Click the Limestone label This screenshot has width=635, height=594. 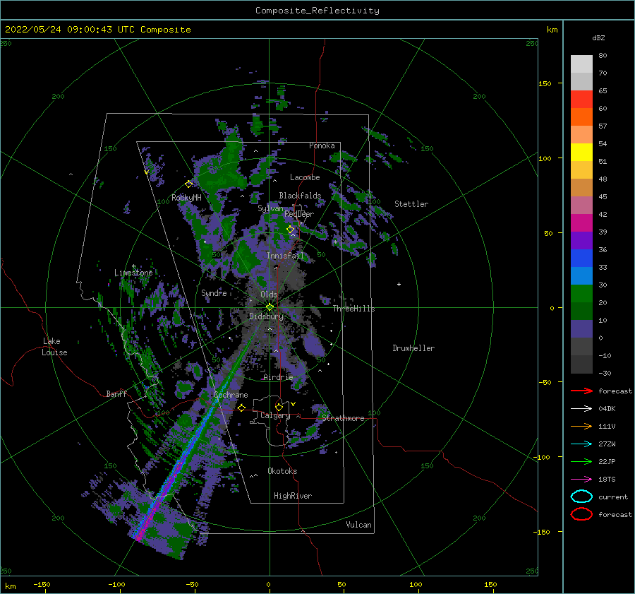[x=133, y=273]
